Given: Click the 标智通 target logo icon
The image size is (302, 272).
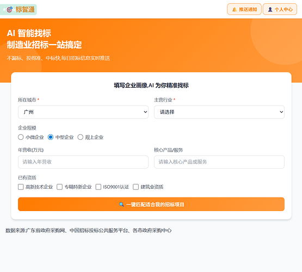Looking at the screenshot, I should [10, 9].
